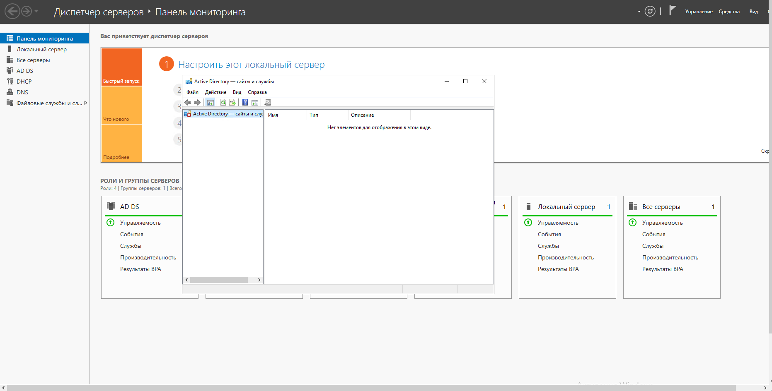This screenshot has height=391, width=772.
Task: Maximize the Active Directory window
Action: pyautogui.click(x=465, y=81)
